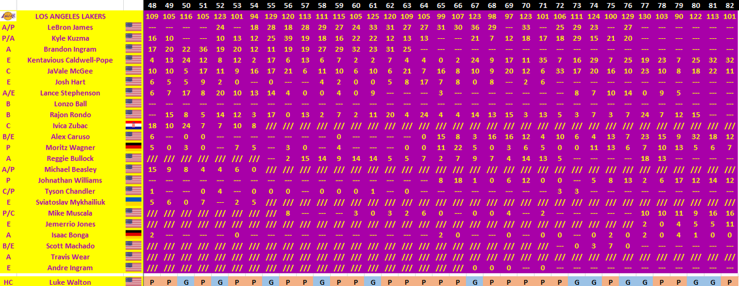Screen dimensions: 739x286
Task: Click Tyson Chandler's USA flag
Action: [x=132, y=191]
